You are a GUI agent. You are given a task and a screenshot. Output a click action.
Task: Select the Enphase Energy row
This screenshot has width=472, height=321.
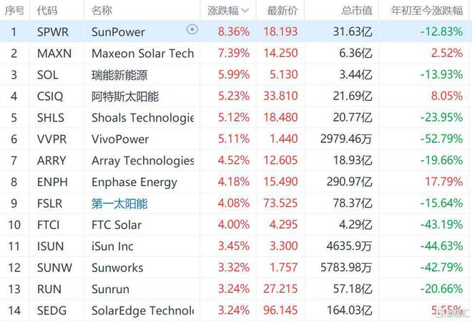point(236,182)
